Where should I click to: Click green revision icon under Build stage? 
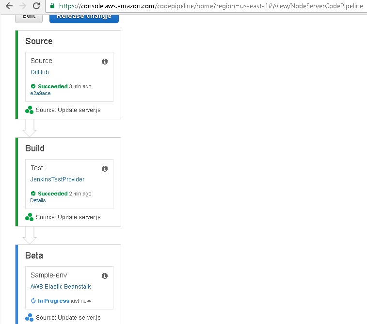[x=29, y=217]
